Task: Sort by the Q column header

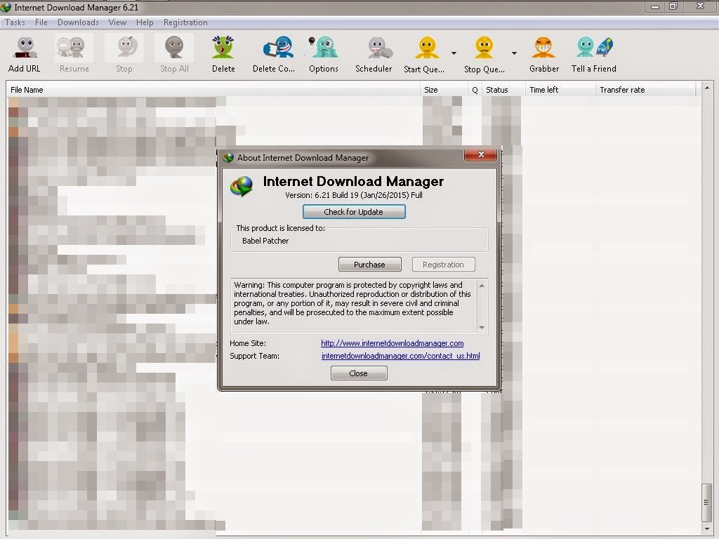Action: [x=475, y=90]
